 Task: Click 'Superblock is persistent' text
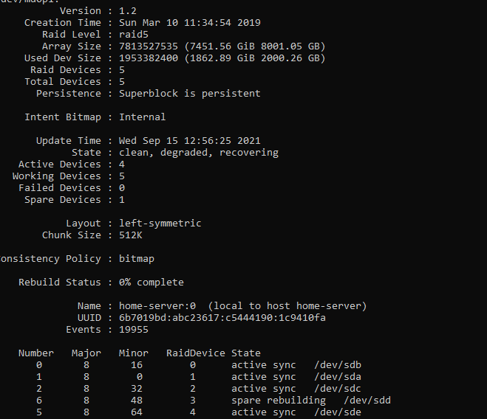(190, 94)
